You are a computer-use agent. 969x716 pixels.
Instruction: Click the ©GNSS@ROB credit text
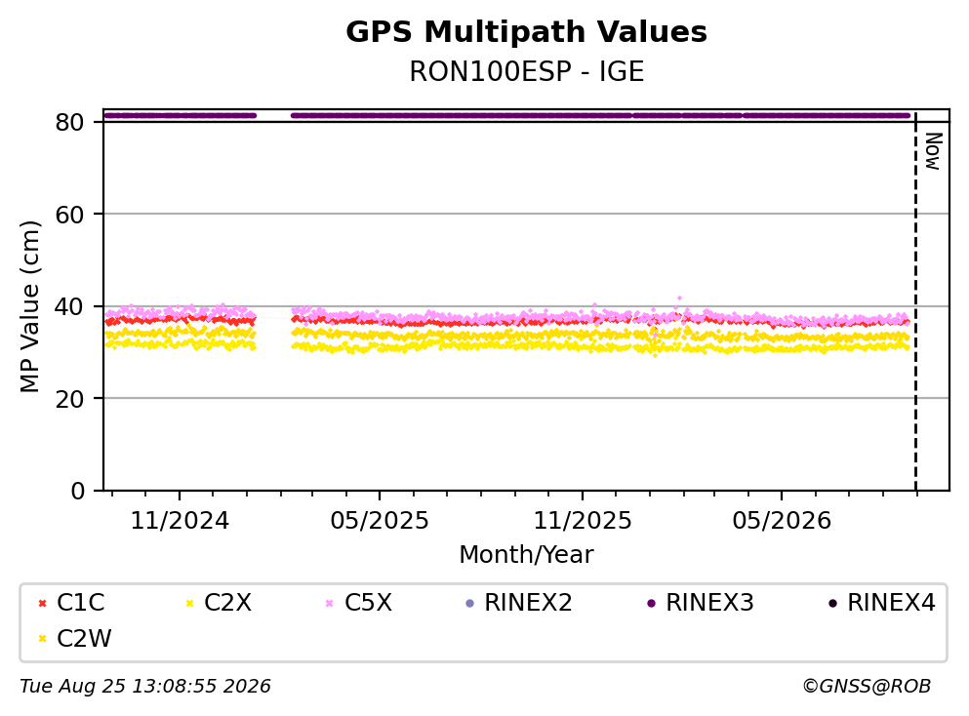(867, 686)
